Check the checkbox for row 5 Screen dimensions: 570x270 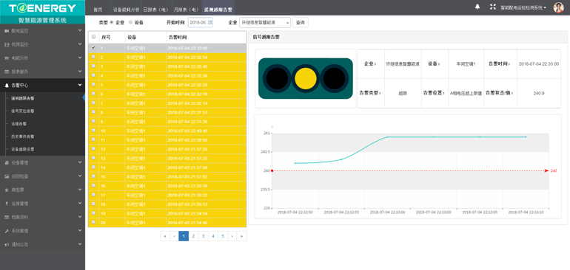point(93,84)
